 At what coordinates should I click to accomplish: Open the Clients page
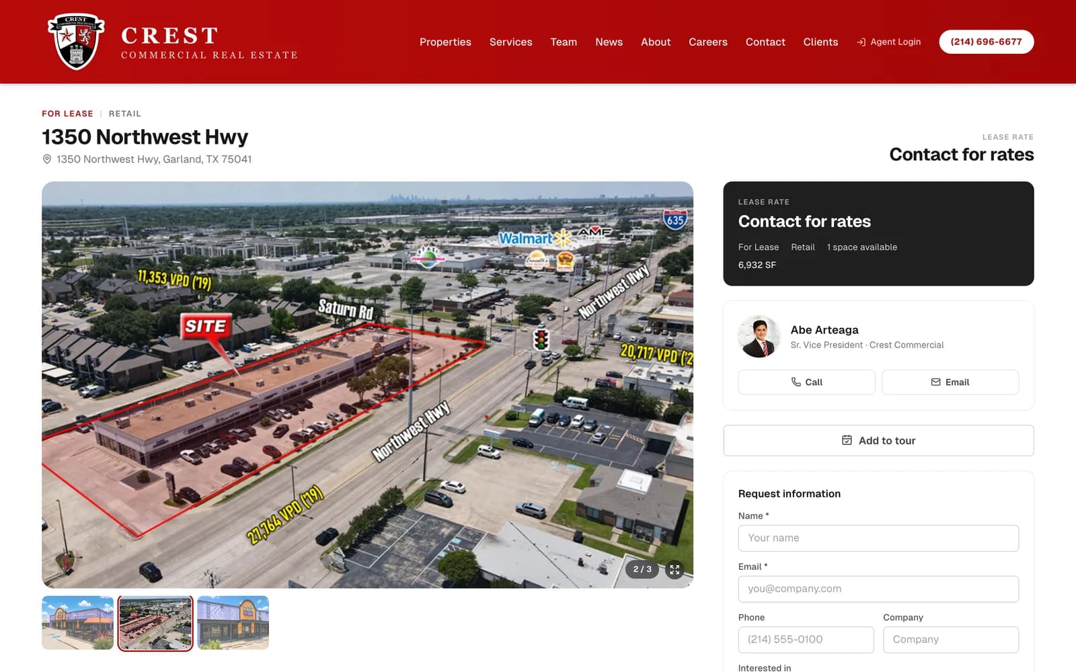820,42
